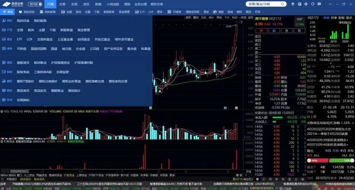Toggle the 复权 price adjustment option
355x190 pixels.
click(188, 17)
